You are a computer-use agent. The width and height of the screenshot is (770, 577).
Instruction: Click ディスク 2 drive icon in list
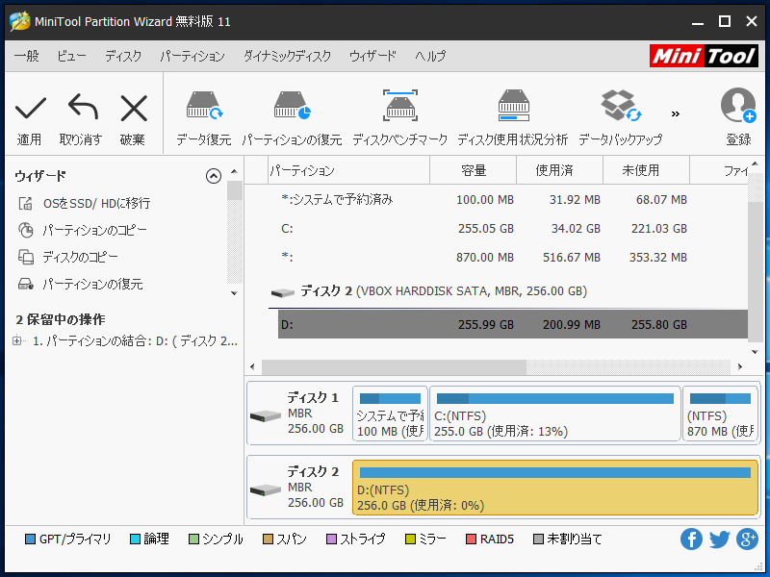click(282, 293)
